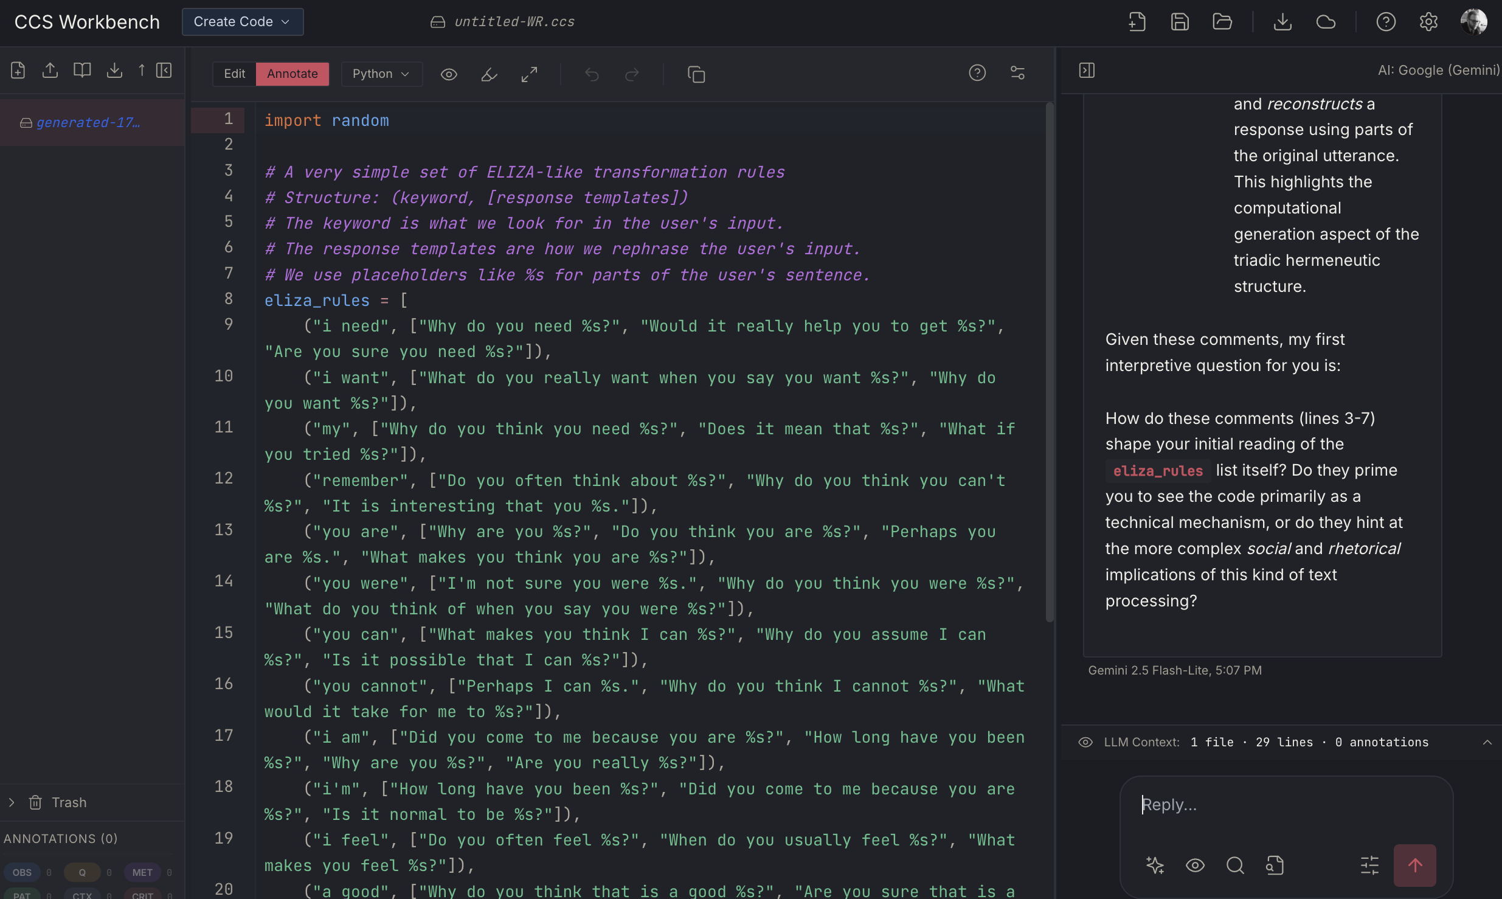1502x899 pixels.
Task: Select the Annotate mode tab
Action: coord(292,74)
